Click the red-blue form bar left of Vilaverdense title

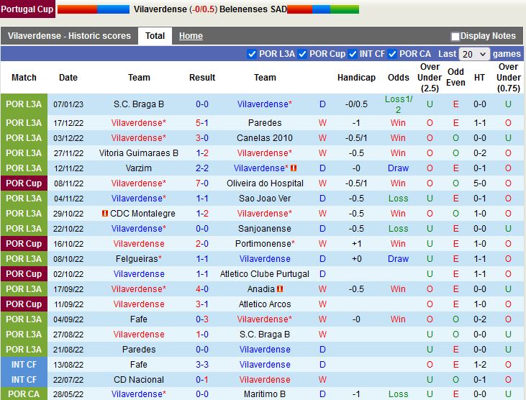point(89,9)
